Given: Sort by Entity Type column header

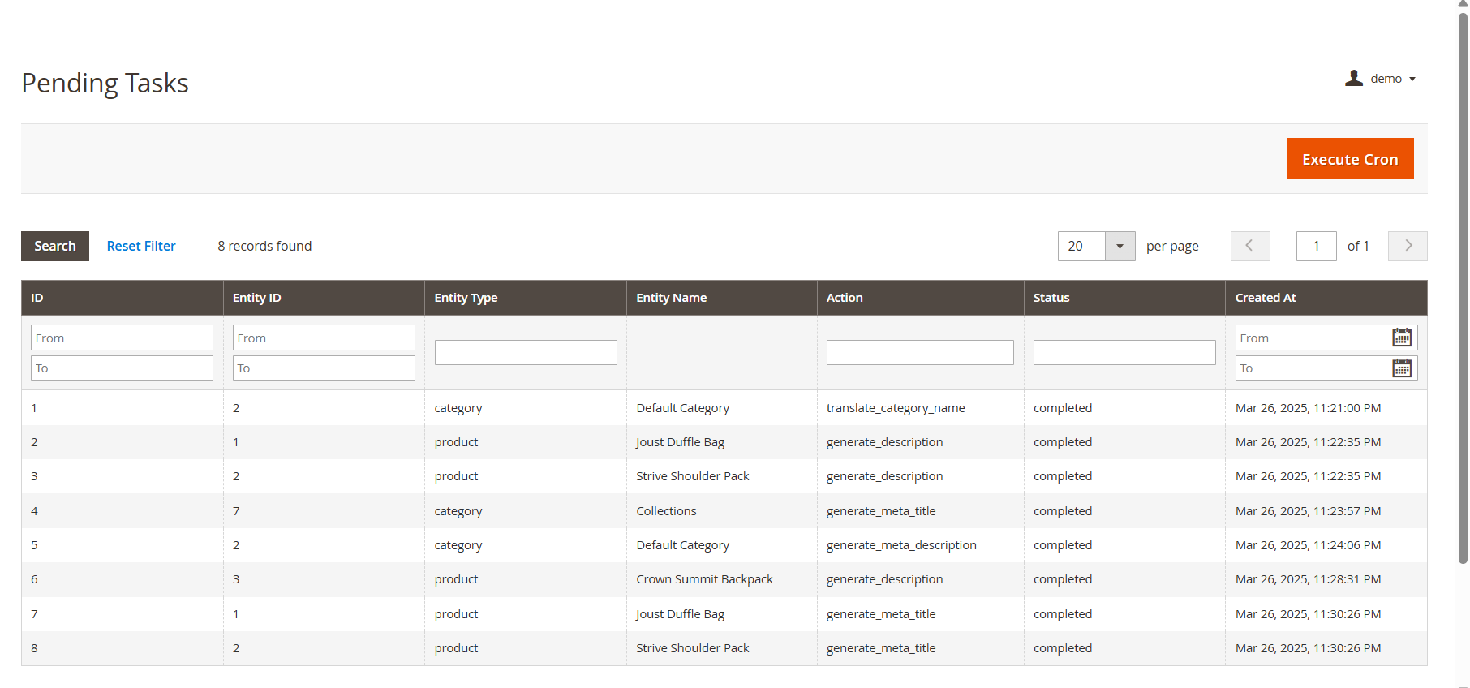Looking at the screenshot, I should click(x=526, y=298).
